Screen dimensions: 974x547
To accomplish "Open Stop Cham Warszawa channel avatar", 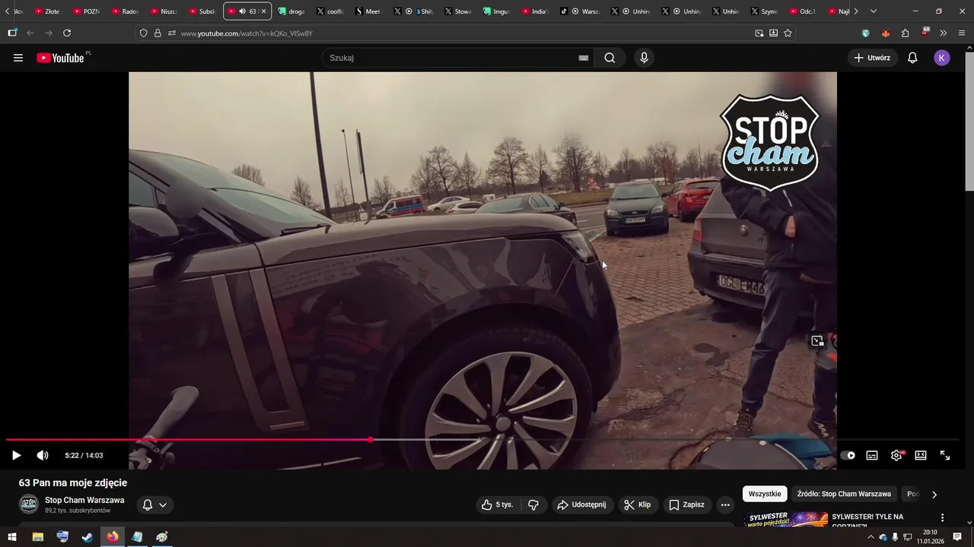I will pos(29,504).
